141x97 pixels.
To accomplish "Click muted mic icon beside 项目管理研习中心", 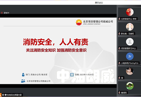I will [119, 48].
